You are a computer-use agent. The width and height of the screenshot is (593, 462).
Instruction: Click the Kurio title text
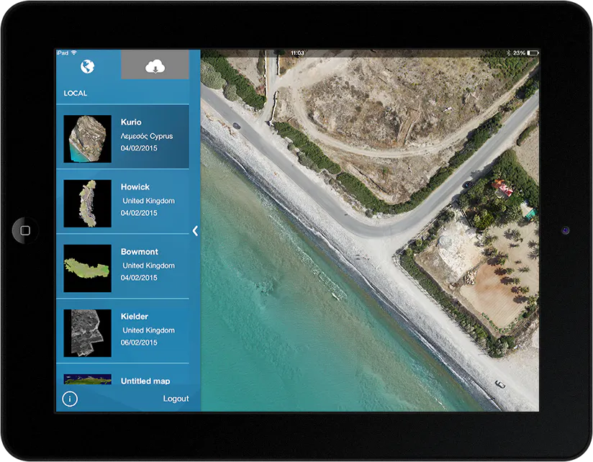point(131,122)
